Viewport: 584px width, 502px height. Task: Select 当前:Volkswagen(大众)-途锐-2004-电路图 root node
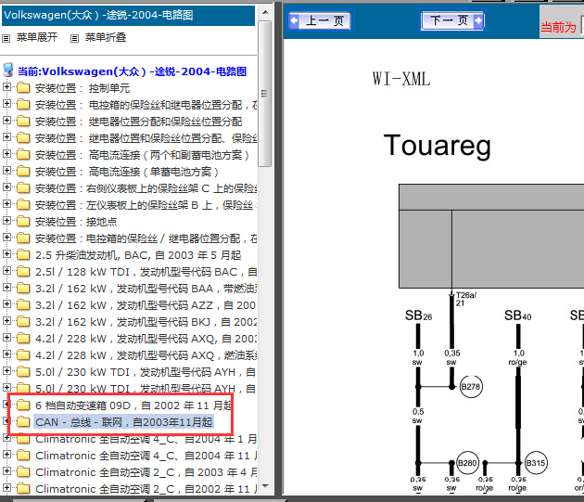pyautogui.click(x=132, y=71)
